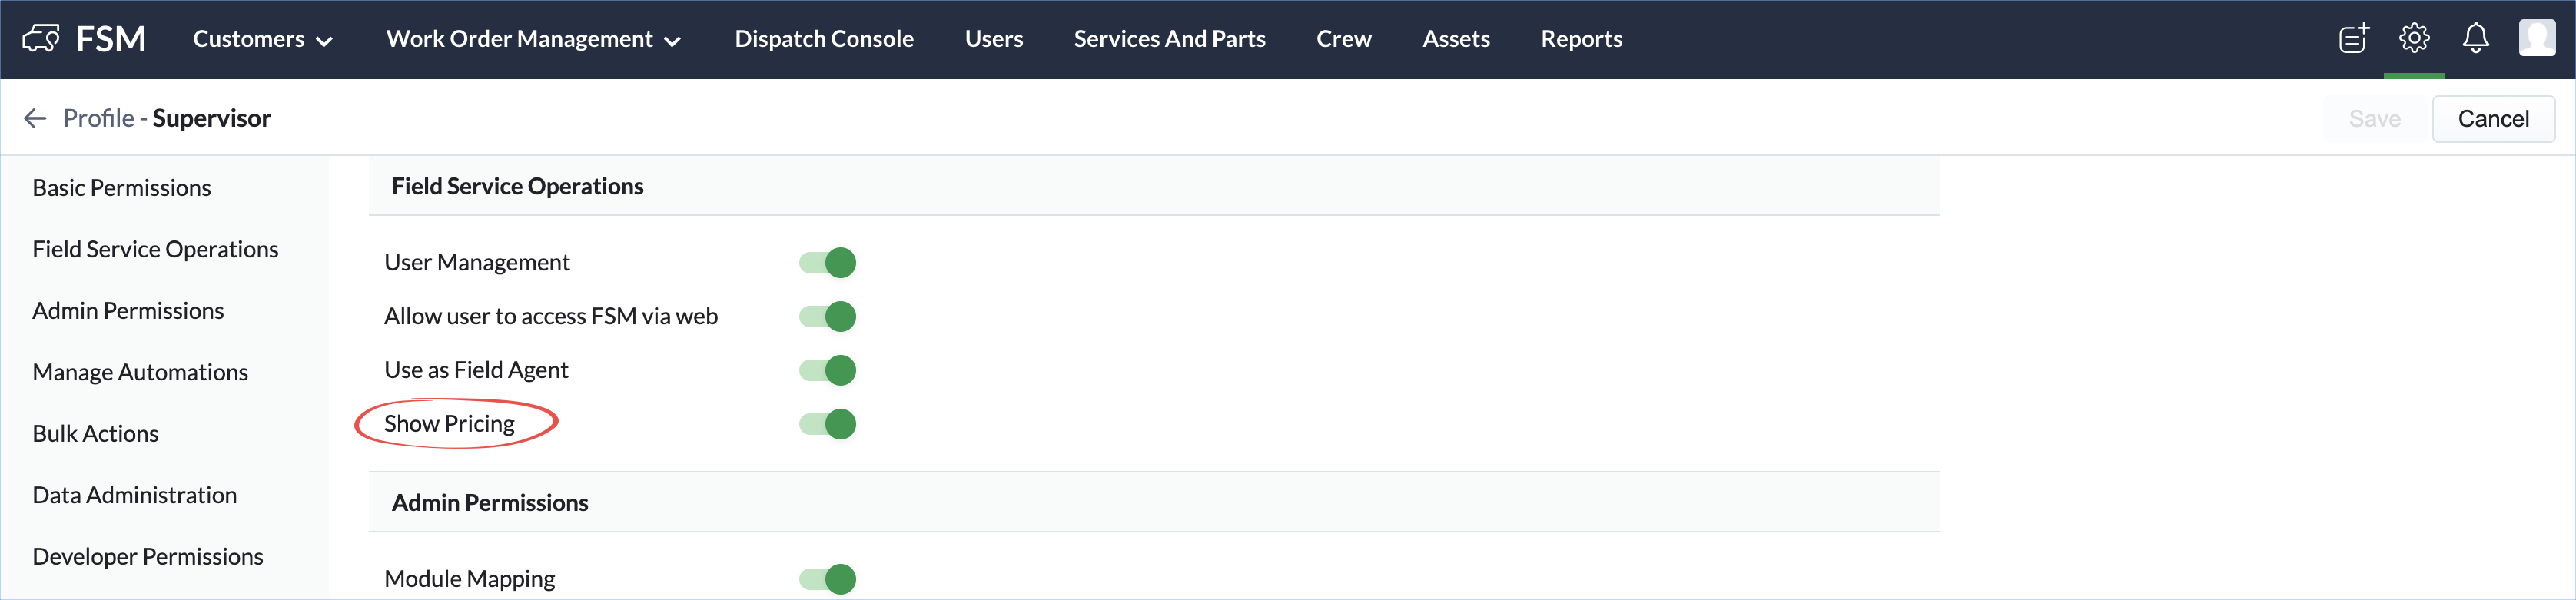Select Manage Automations in sidebar
2576x600 pixels.
140,372
